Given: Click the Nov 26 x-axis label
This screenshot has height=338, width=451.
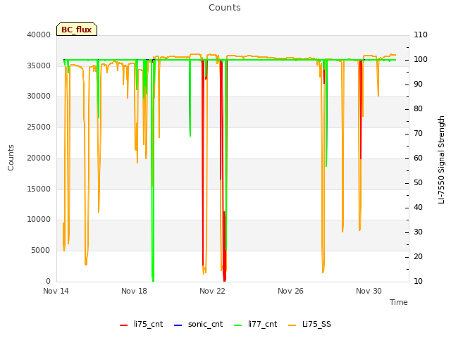Looking at the screenshot, I should tap(290, 291).
